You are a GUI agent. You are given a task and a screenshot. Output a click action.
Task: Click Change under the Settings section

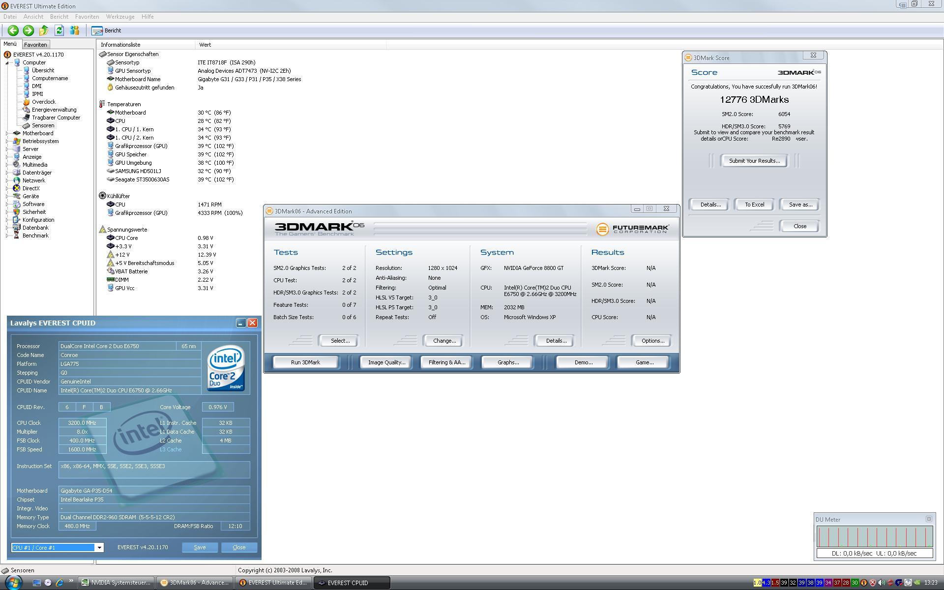click(x=444, y=341)
